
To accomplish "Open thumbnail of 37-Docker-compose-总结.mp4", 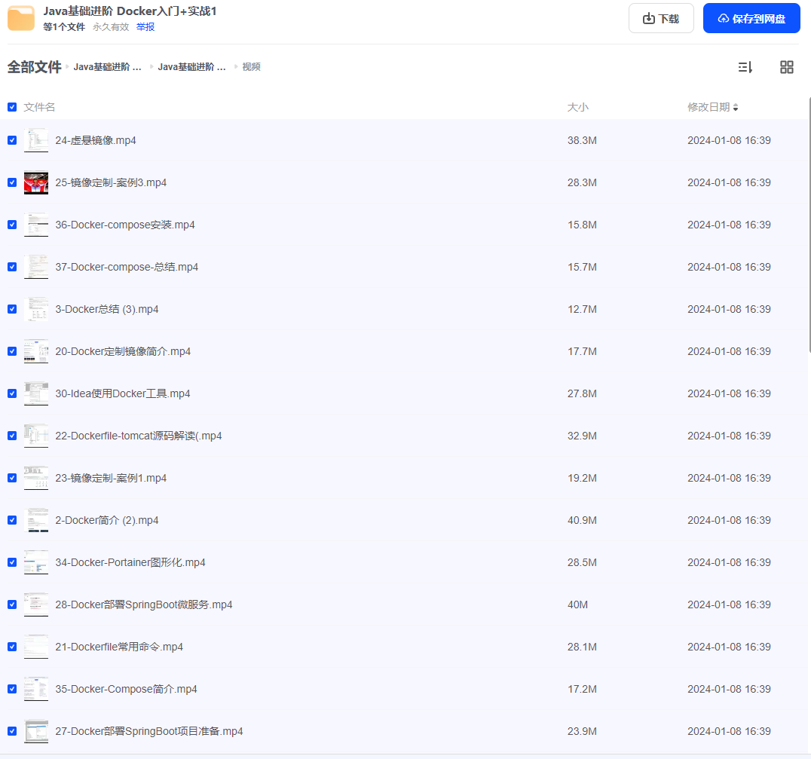I will point(36,267).
